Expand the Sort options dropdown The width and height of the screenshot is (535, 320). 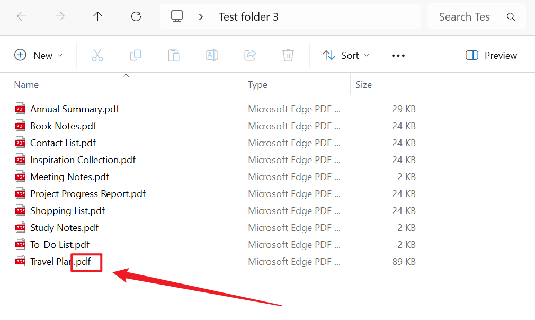pyautogui.click(x=346, y=55)
